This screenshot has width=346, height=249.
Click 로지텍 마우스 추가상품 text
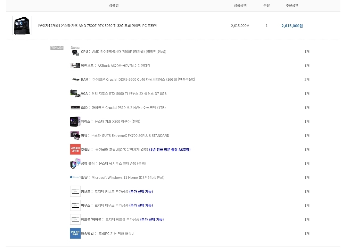click(x=111, y=205)
